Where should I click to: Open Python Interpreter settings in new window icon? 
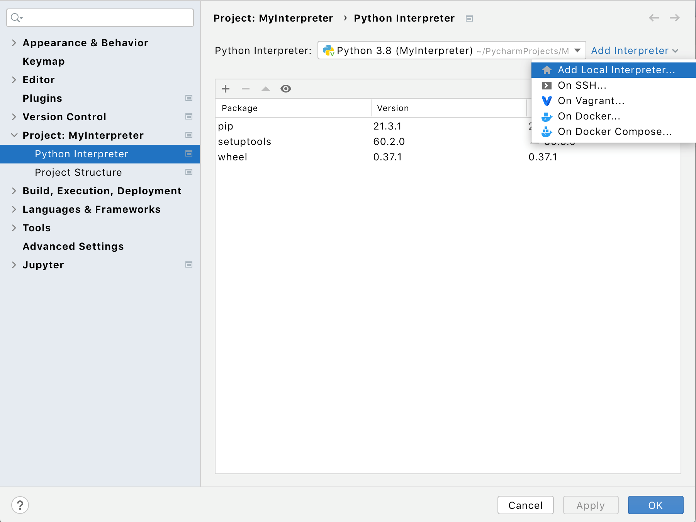pyautogui.click(x=189, y=154)
